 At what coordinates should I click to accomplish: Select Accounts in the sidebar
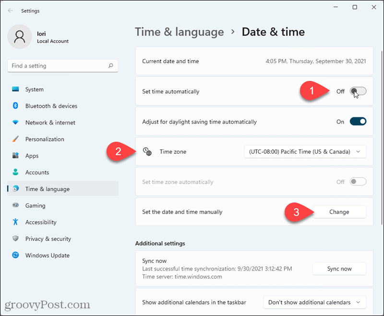[x=37, y=172]
